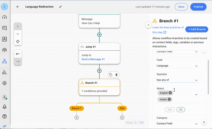
Task: Open the Field dropdown showing Language
Action: coord(177,66)
